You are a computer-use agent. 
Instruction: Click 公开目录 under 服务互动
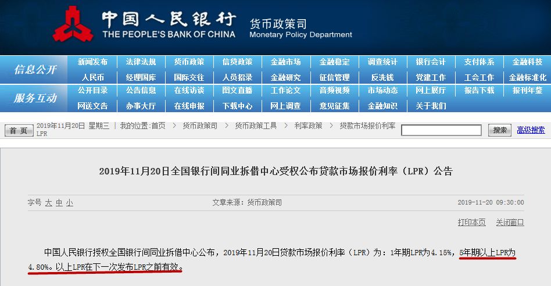click(92, 90)
